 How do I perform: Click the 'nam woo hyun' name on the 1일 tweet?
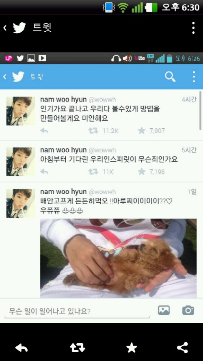tap(63, 192)
